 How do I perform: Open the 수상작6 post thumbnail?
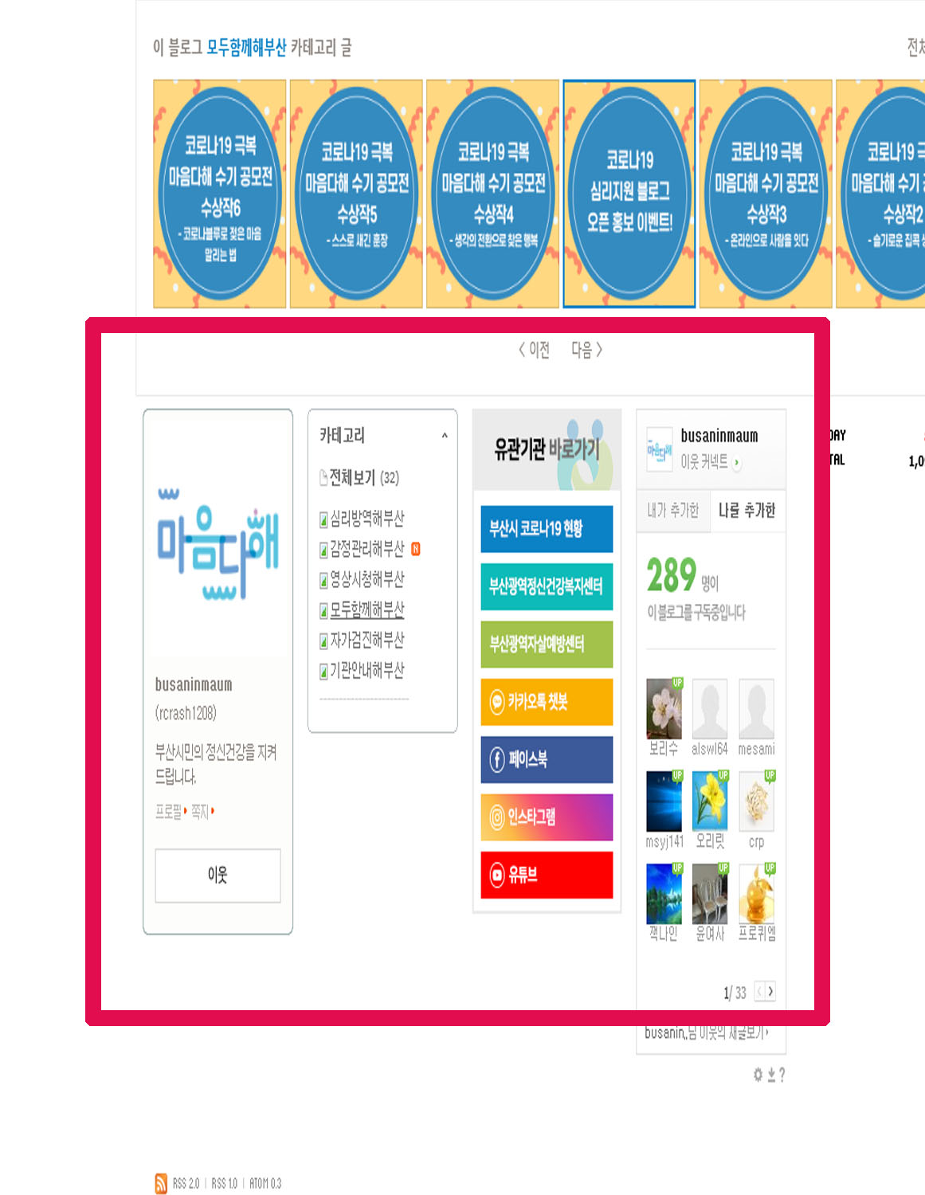(x=220, y=194)
